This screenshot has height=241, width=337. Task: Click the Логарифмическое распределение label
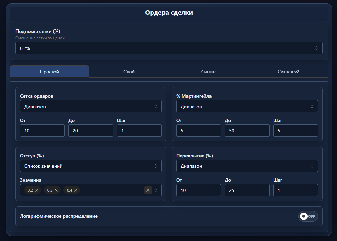tap(59, 216)
